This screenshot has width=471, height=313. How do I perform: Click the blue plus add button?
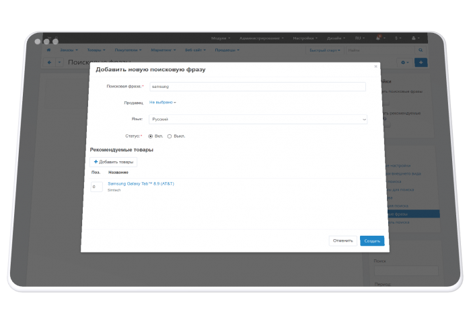pos(421,62)
